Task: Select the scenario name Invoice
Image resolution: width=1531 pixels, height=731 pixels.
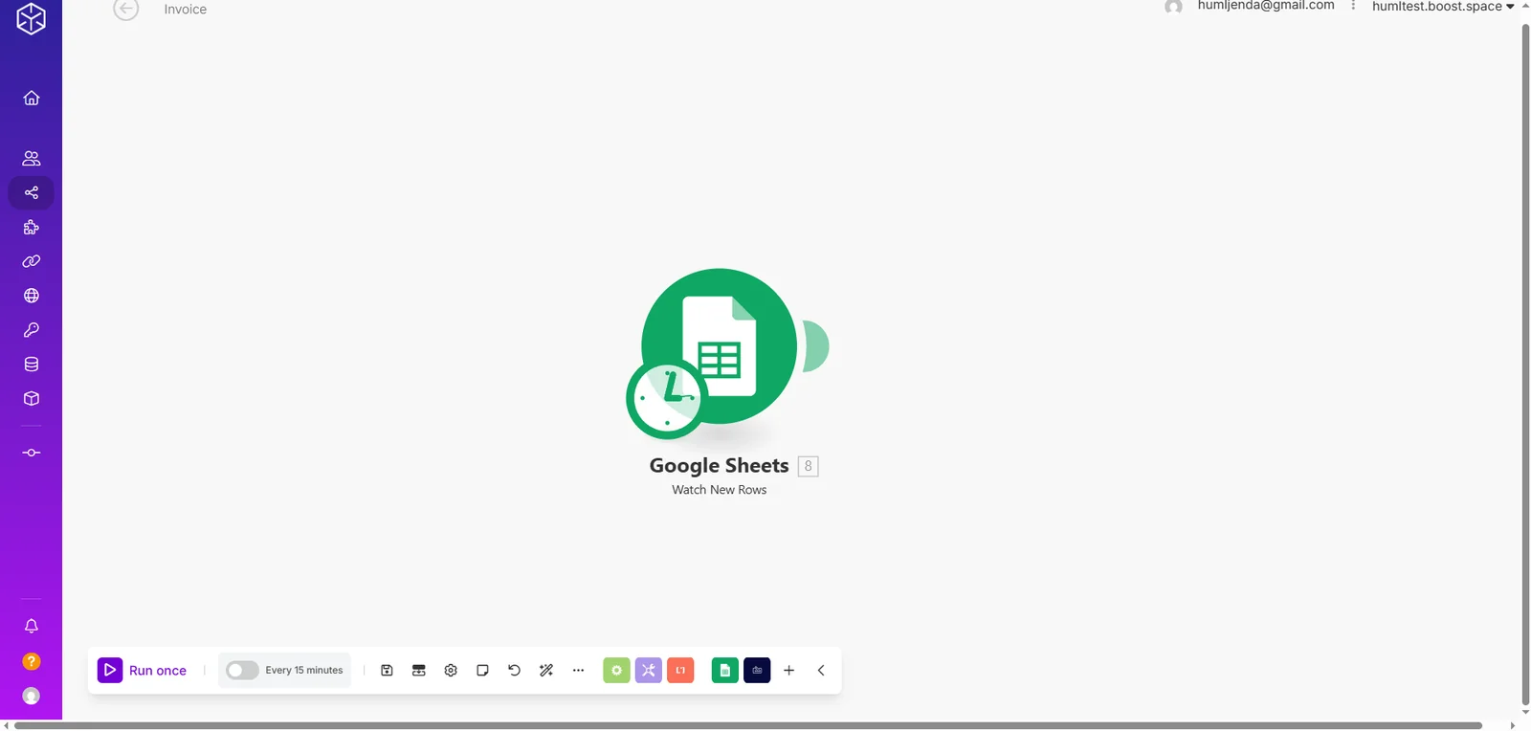Action: (186, 10)
